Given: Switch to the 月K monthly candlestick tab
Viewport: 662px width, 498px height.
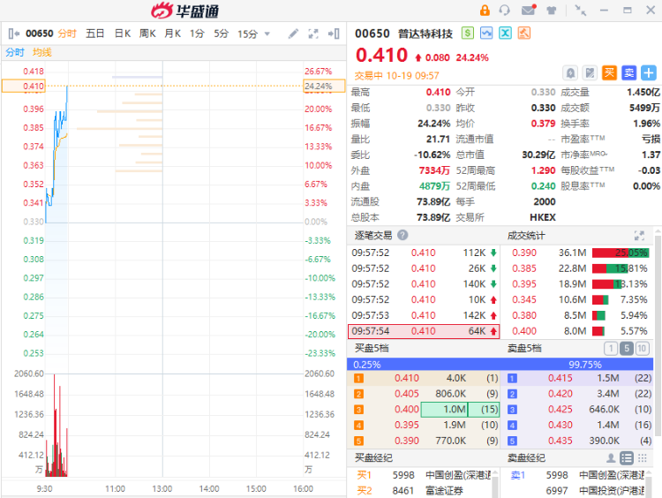Looking at the screenshot, I should point(173,34).
